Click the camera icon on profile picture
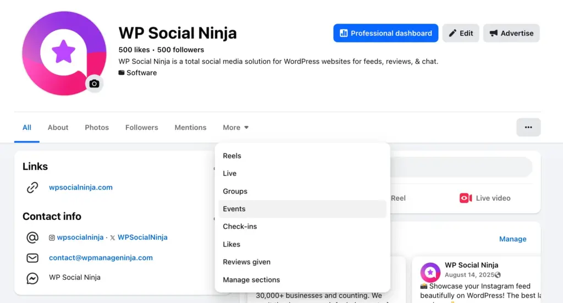 point(94,84)
